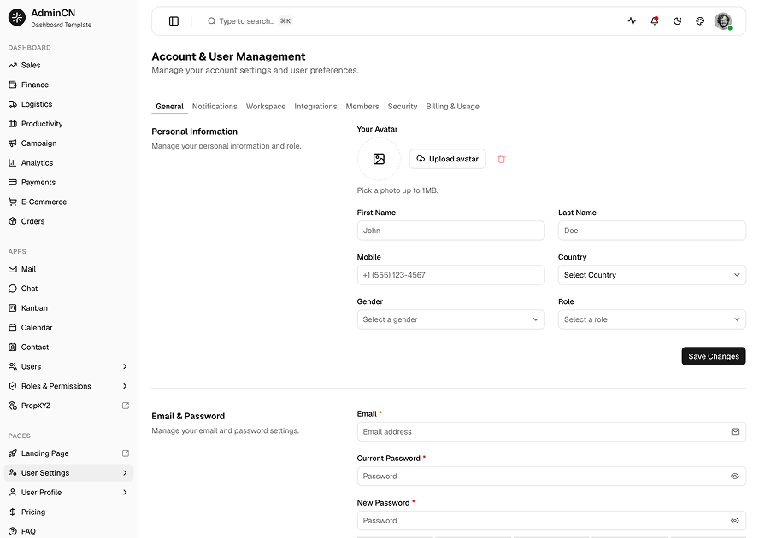Show New Password with eye icon
The height and width of the screenshot is (538, 759).
click(735, 521)
